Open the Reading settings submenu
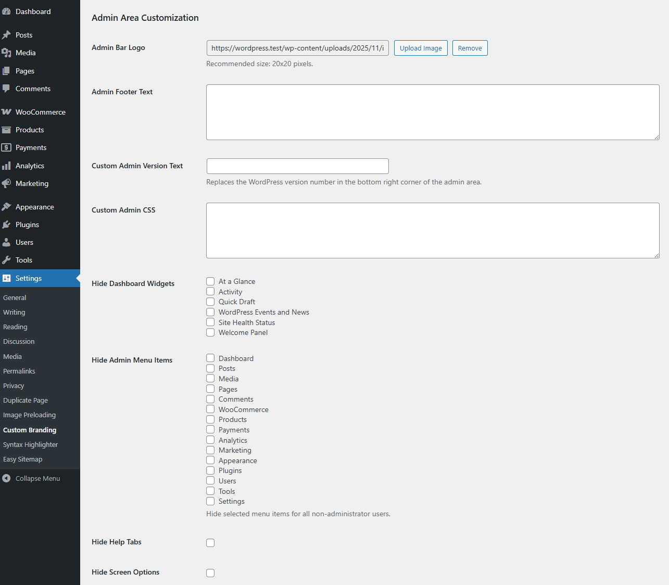This screenshot has height=585, width=669. click(15, 327)
